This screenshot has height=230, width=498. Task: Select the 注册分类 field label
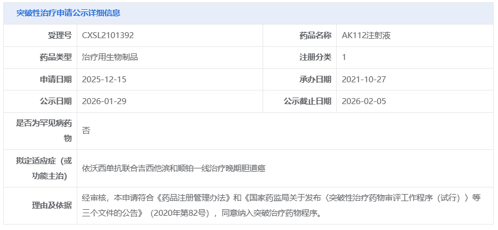(315, 57)
